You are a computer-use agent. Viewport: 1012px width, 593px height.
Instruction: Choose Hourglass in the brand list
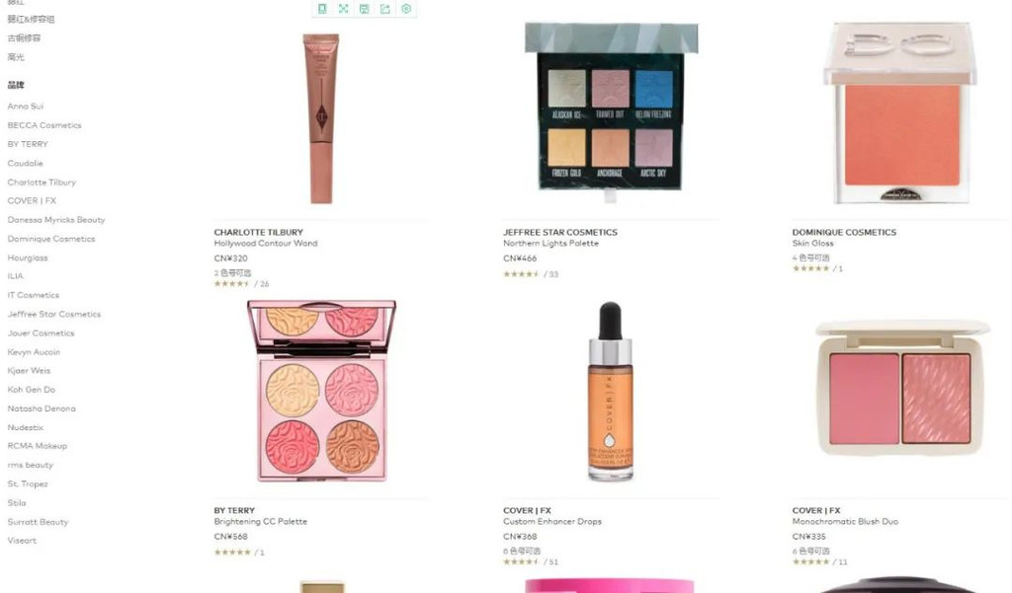[28, 258]
